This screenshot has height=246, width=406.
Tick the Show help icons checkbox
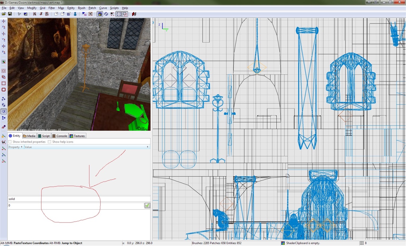tap(50, 142)
